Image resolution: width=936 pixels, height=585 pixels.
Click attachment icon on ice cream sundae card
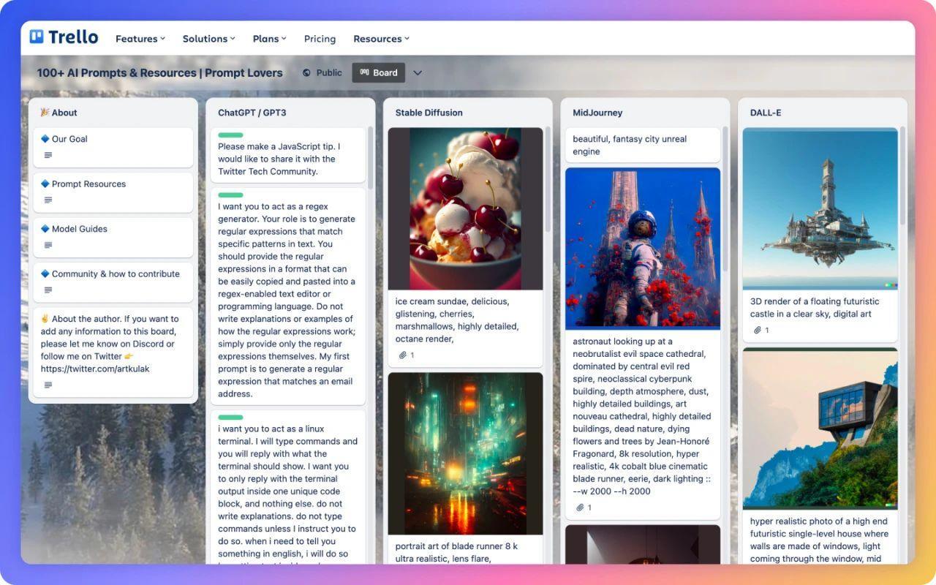tap(402, 355)
